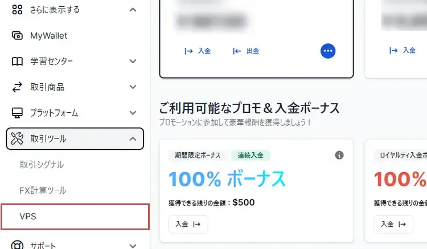
Task: Click the 取引商品 swap arrows icon
Action: [17, 87]
